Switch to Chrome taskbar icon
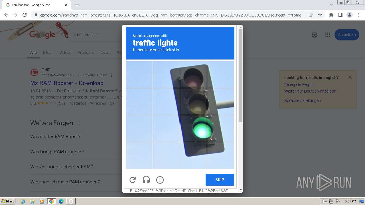365x205 pixels. [52, 201]
